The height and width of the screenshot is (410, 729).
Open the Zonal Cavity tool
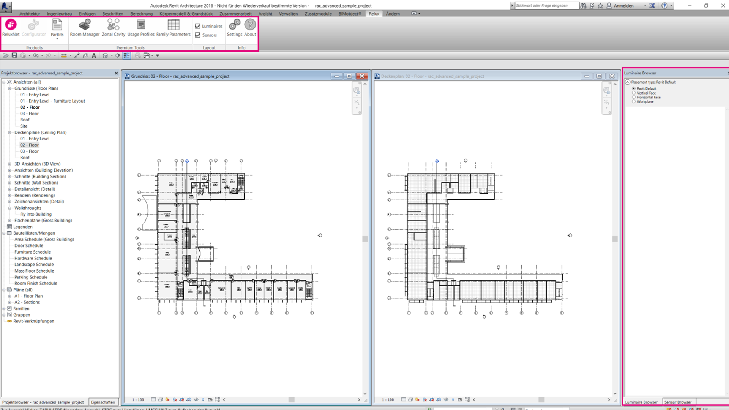[x=113, y=27]
